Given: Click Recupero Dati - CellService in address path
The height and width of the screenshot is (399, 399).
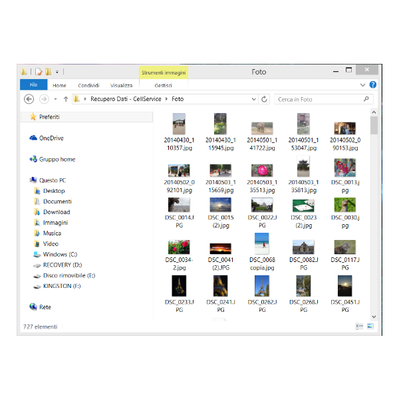Looking at the screenshot, I should pos(126,99).
